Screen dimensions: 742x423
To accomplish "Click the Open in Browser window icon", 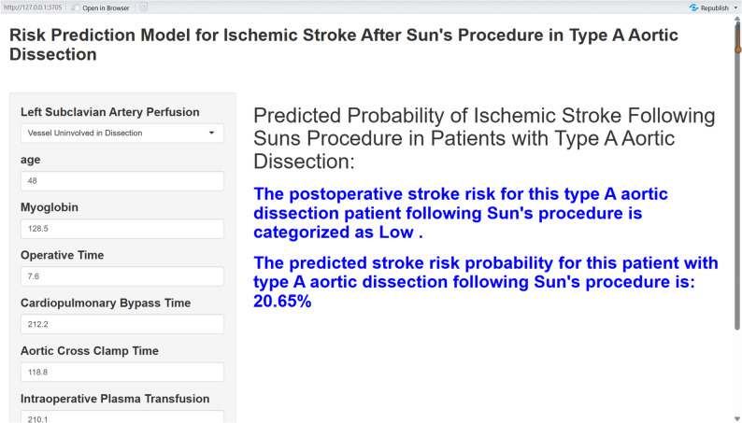I will click(76, 7).
